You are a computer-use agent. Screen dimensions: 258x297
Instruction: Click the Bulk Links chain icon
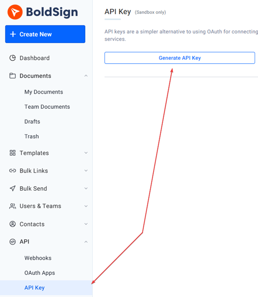(13, 171)
